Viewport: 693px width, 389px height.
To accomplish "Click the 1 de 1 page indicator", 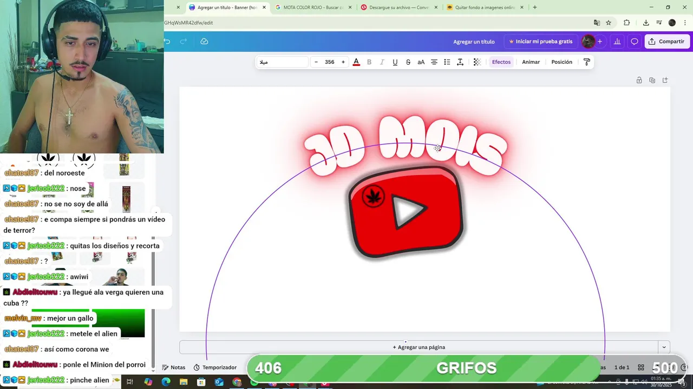I will [622, 367].
